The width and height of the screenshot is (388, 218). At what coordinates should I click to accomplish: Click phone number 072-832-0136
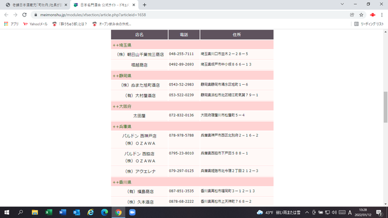(x=181, y=115)
